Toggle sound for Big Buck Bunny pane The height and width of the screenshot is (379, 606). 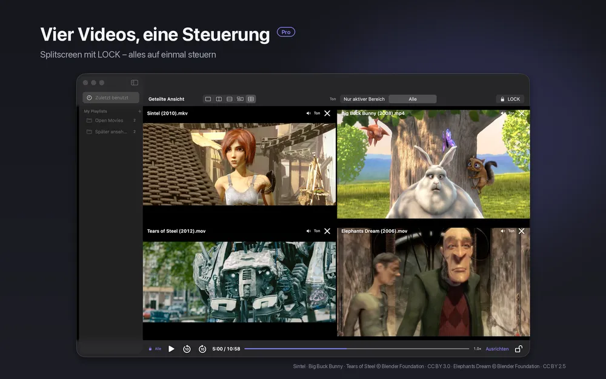click(x=507, y=113)
